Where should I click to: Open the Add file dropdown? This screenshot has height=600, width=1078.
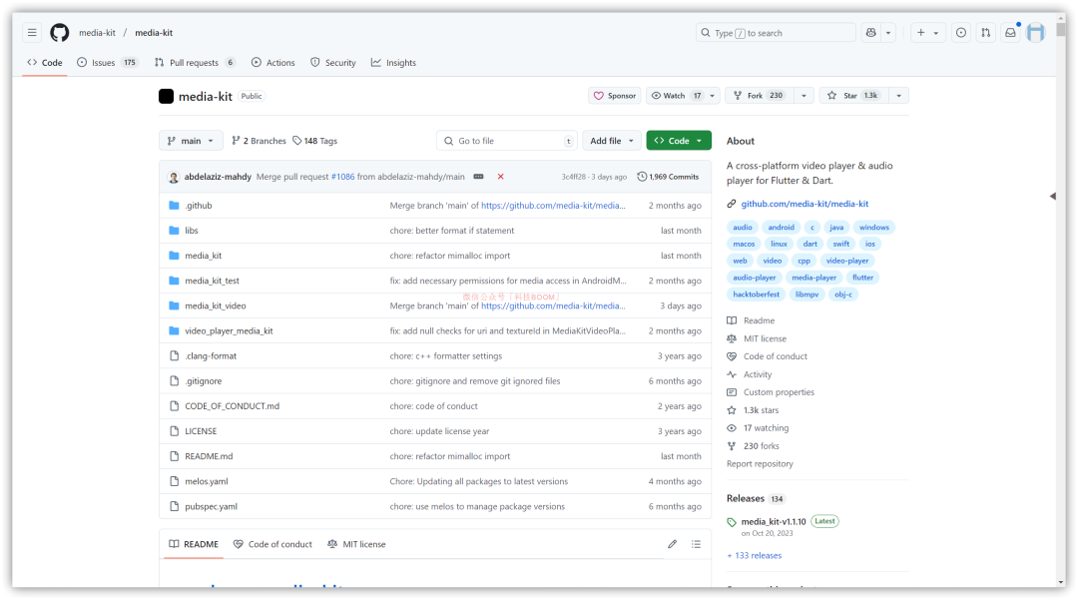coord(612,141)
